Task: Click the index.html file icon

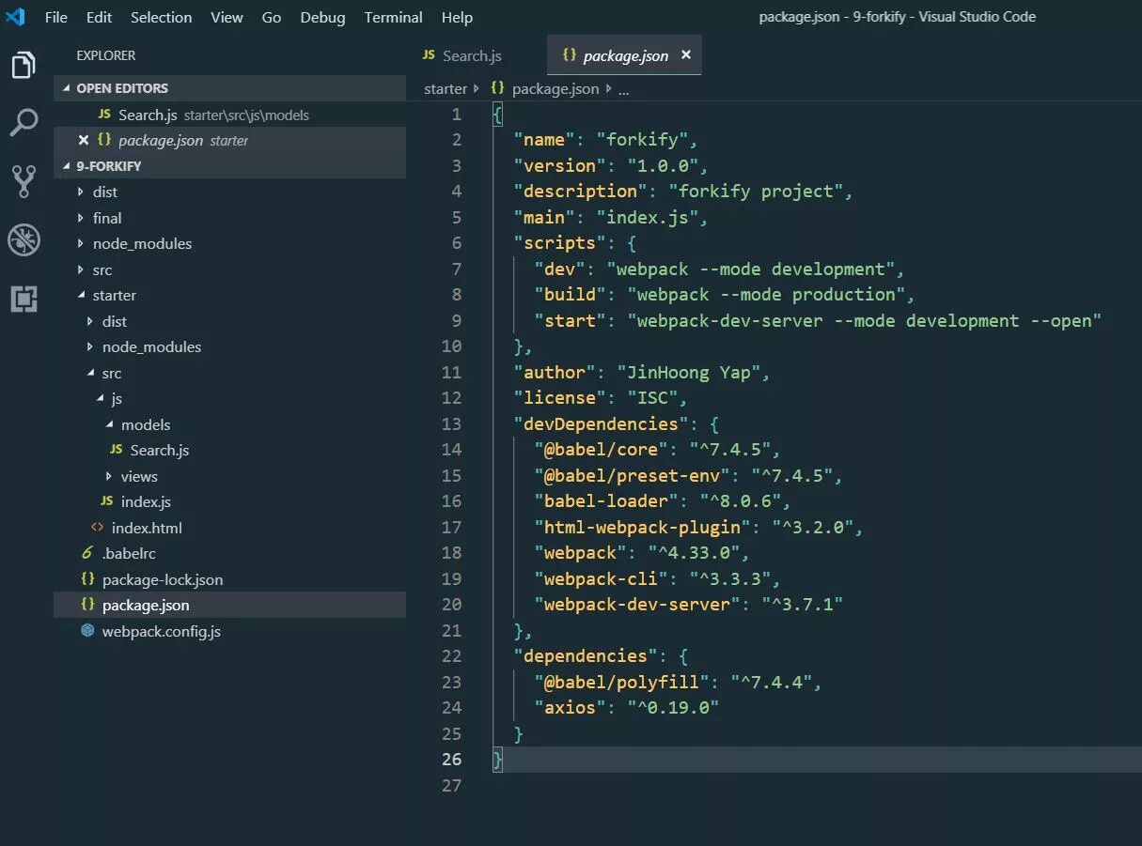Action: pyautogui.click(x=97, y=528)
